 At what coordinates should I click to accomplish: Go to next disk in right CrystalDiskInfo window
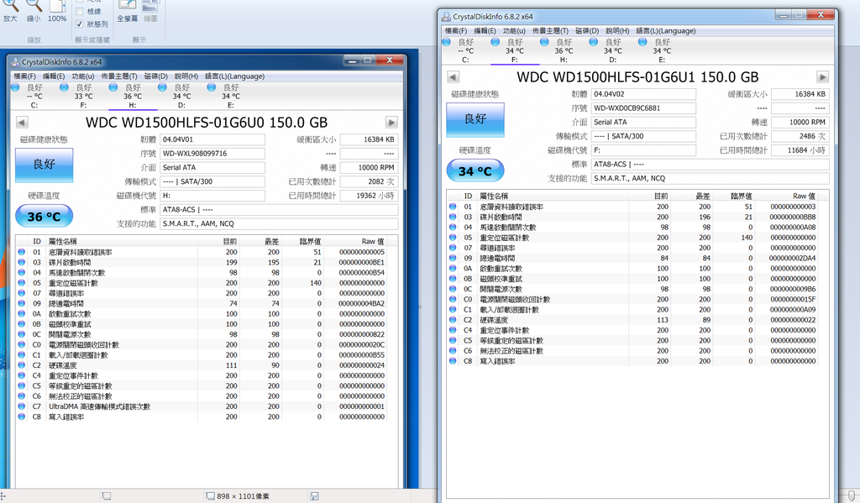point(823,77)
